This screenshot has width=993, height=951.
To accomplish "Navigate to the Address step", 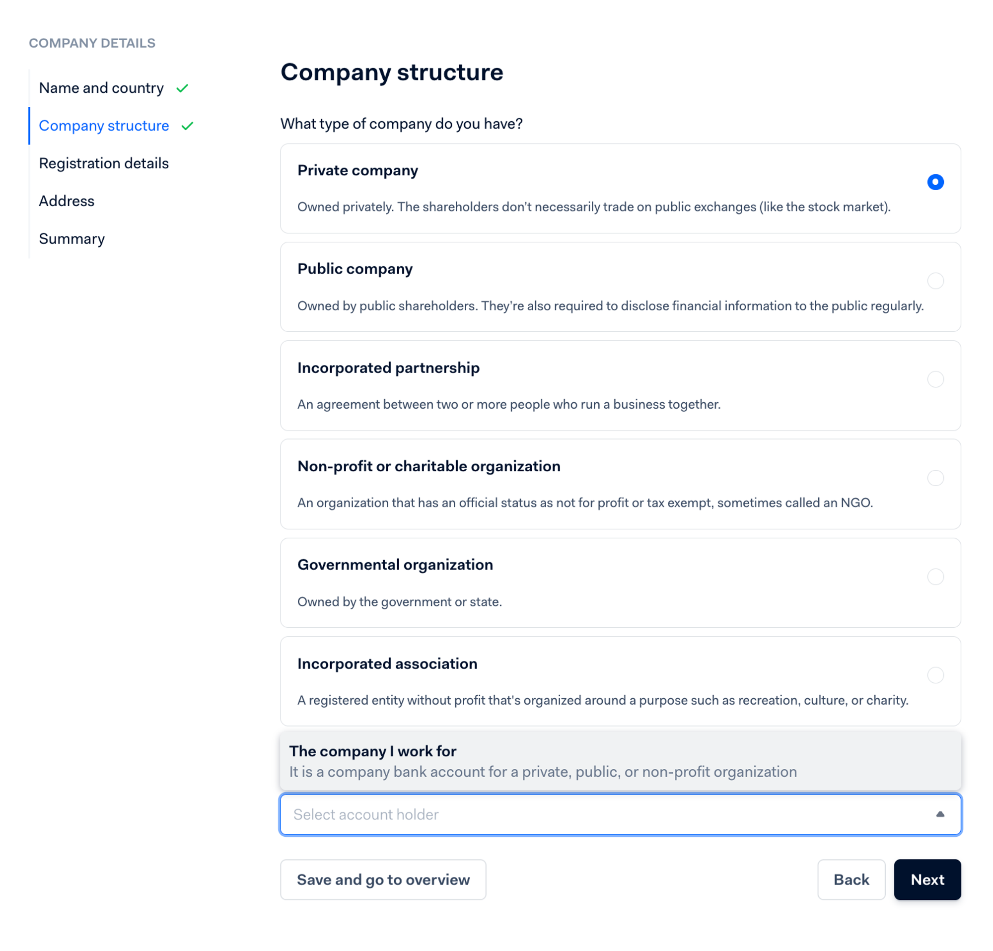I will 67,201.
